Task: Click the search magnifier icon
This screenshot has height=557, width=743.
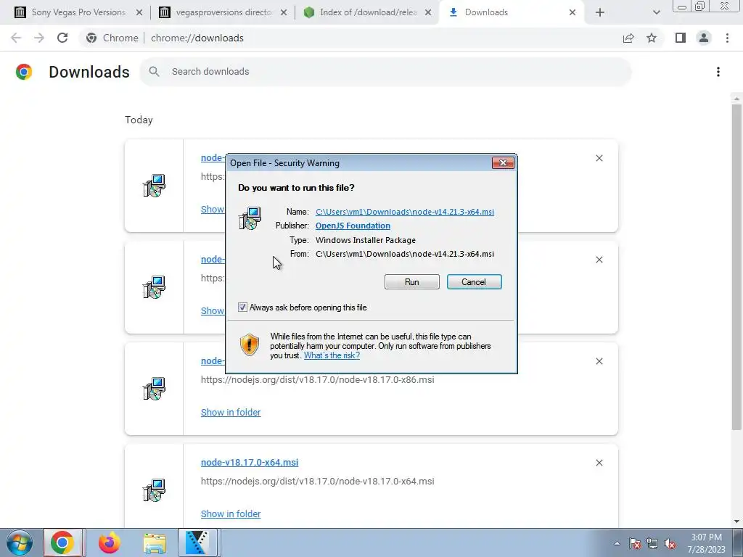Action: pyautogui.click(x=154, y=72)
